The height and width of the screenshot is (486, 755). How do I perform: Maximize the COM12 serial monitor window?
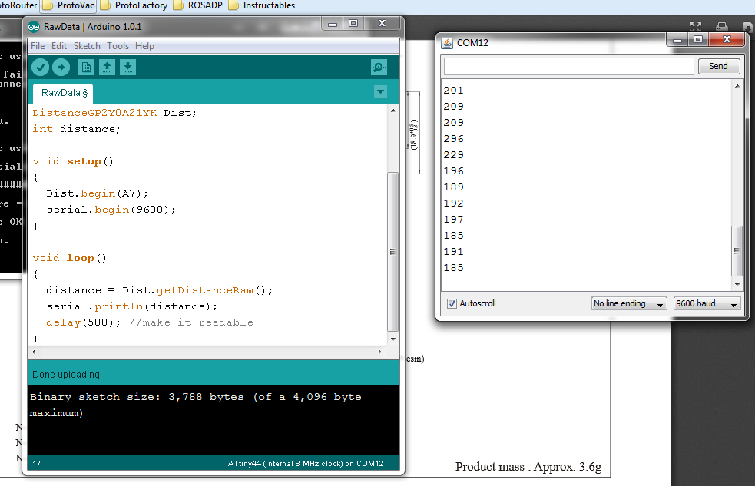point(698,39)
